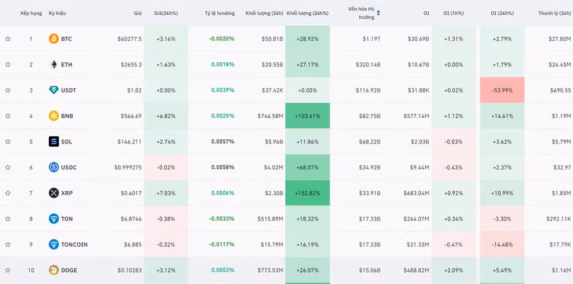
Task: Click the ETH Ethereum coin icon
Action: 54,64
